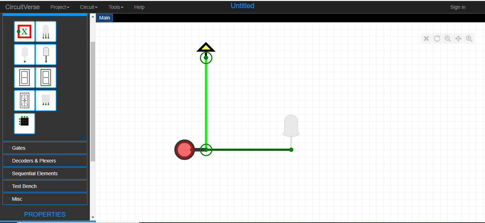The image size is (485, 223).
Task: Expand the Decoders & Plexers section
Action: (45, 161)
